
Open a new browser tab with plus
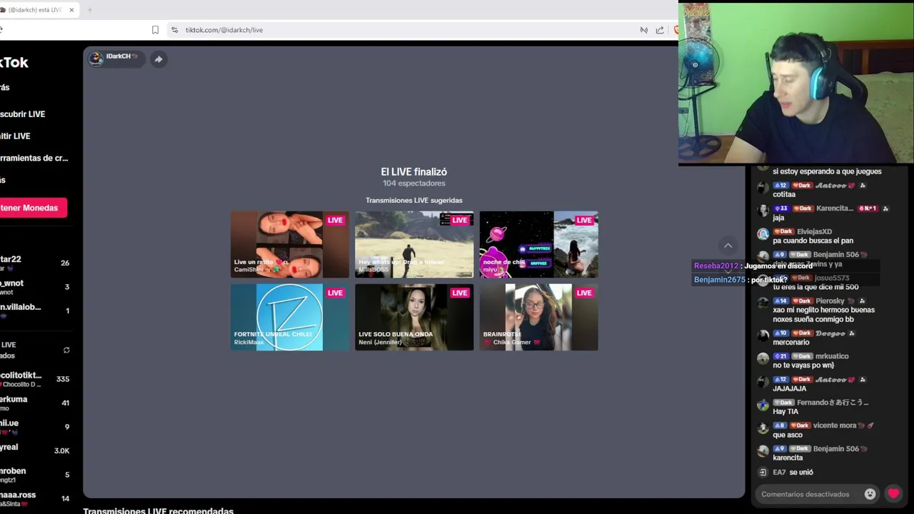(x=90, y=10)
